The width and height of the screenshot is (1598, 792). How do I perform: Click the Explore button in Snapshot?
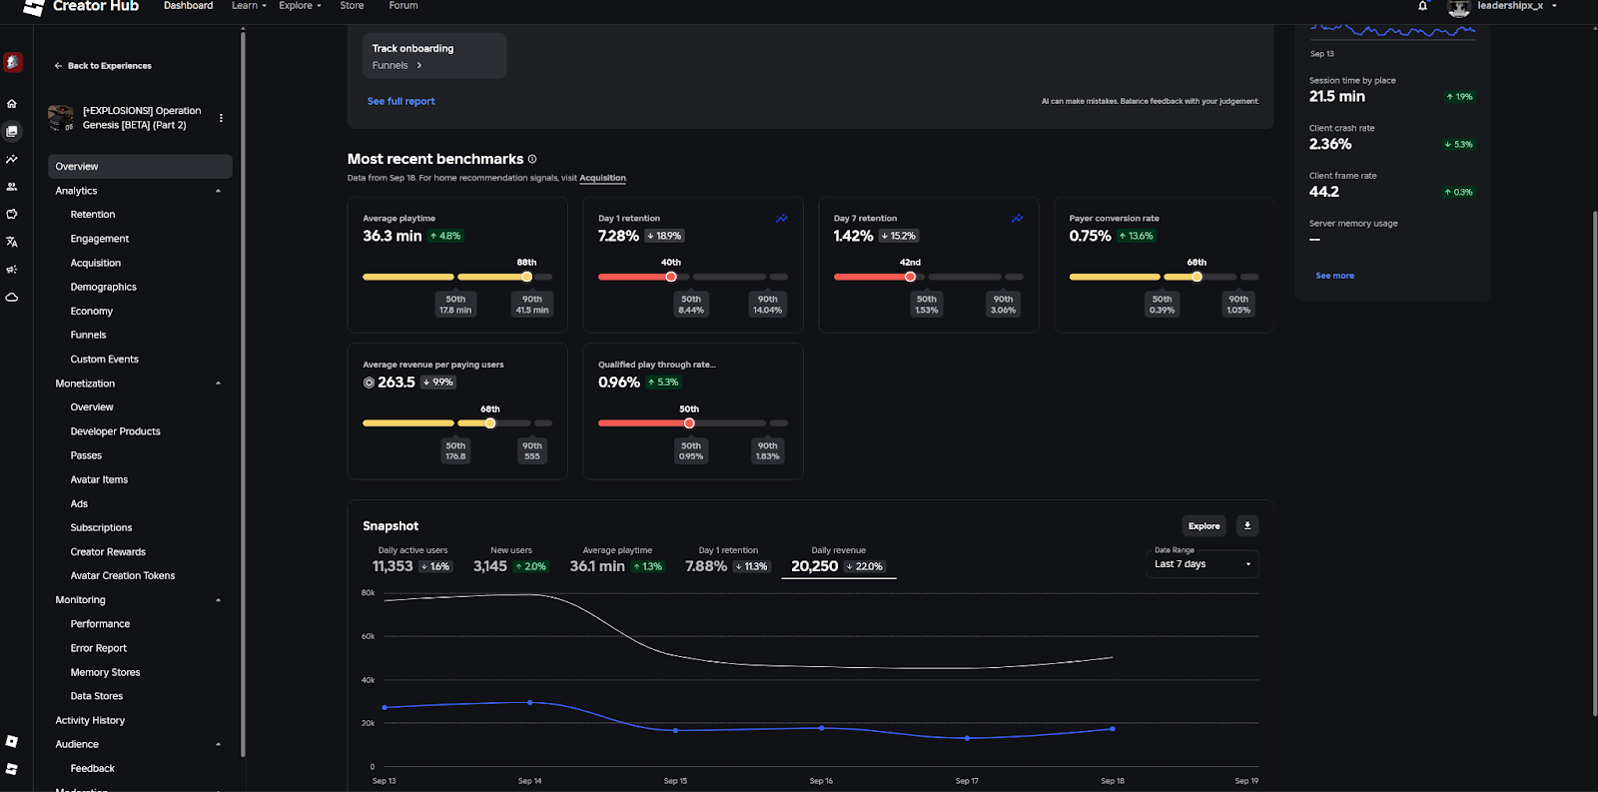tap(1203, 526)
